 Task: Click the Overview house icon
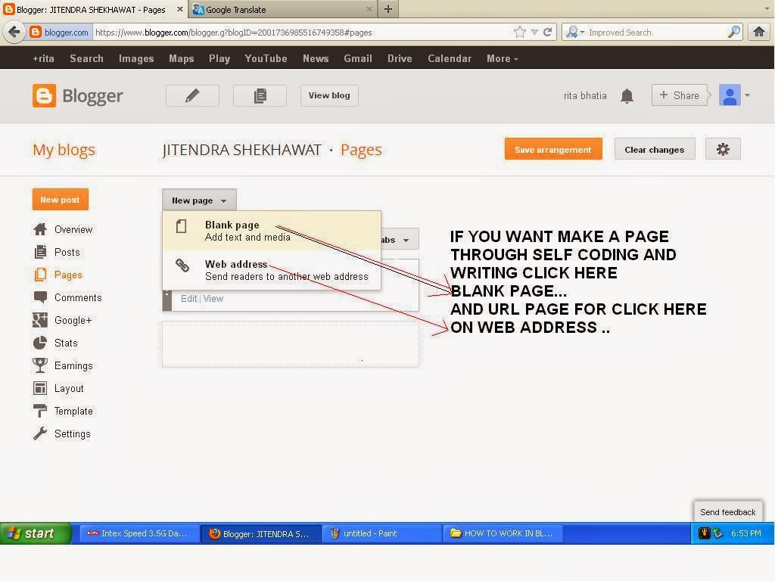40,229
